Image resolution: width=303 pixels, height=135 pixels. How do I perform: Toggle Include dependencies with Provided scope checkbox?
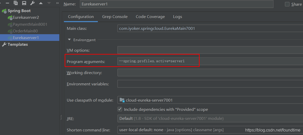[120, 109]
